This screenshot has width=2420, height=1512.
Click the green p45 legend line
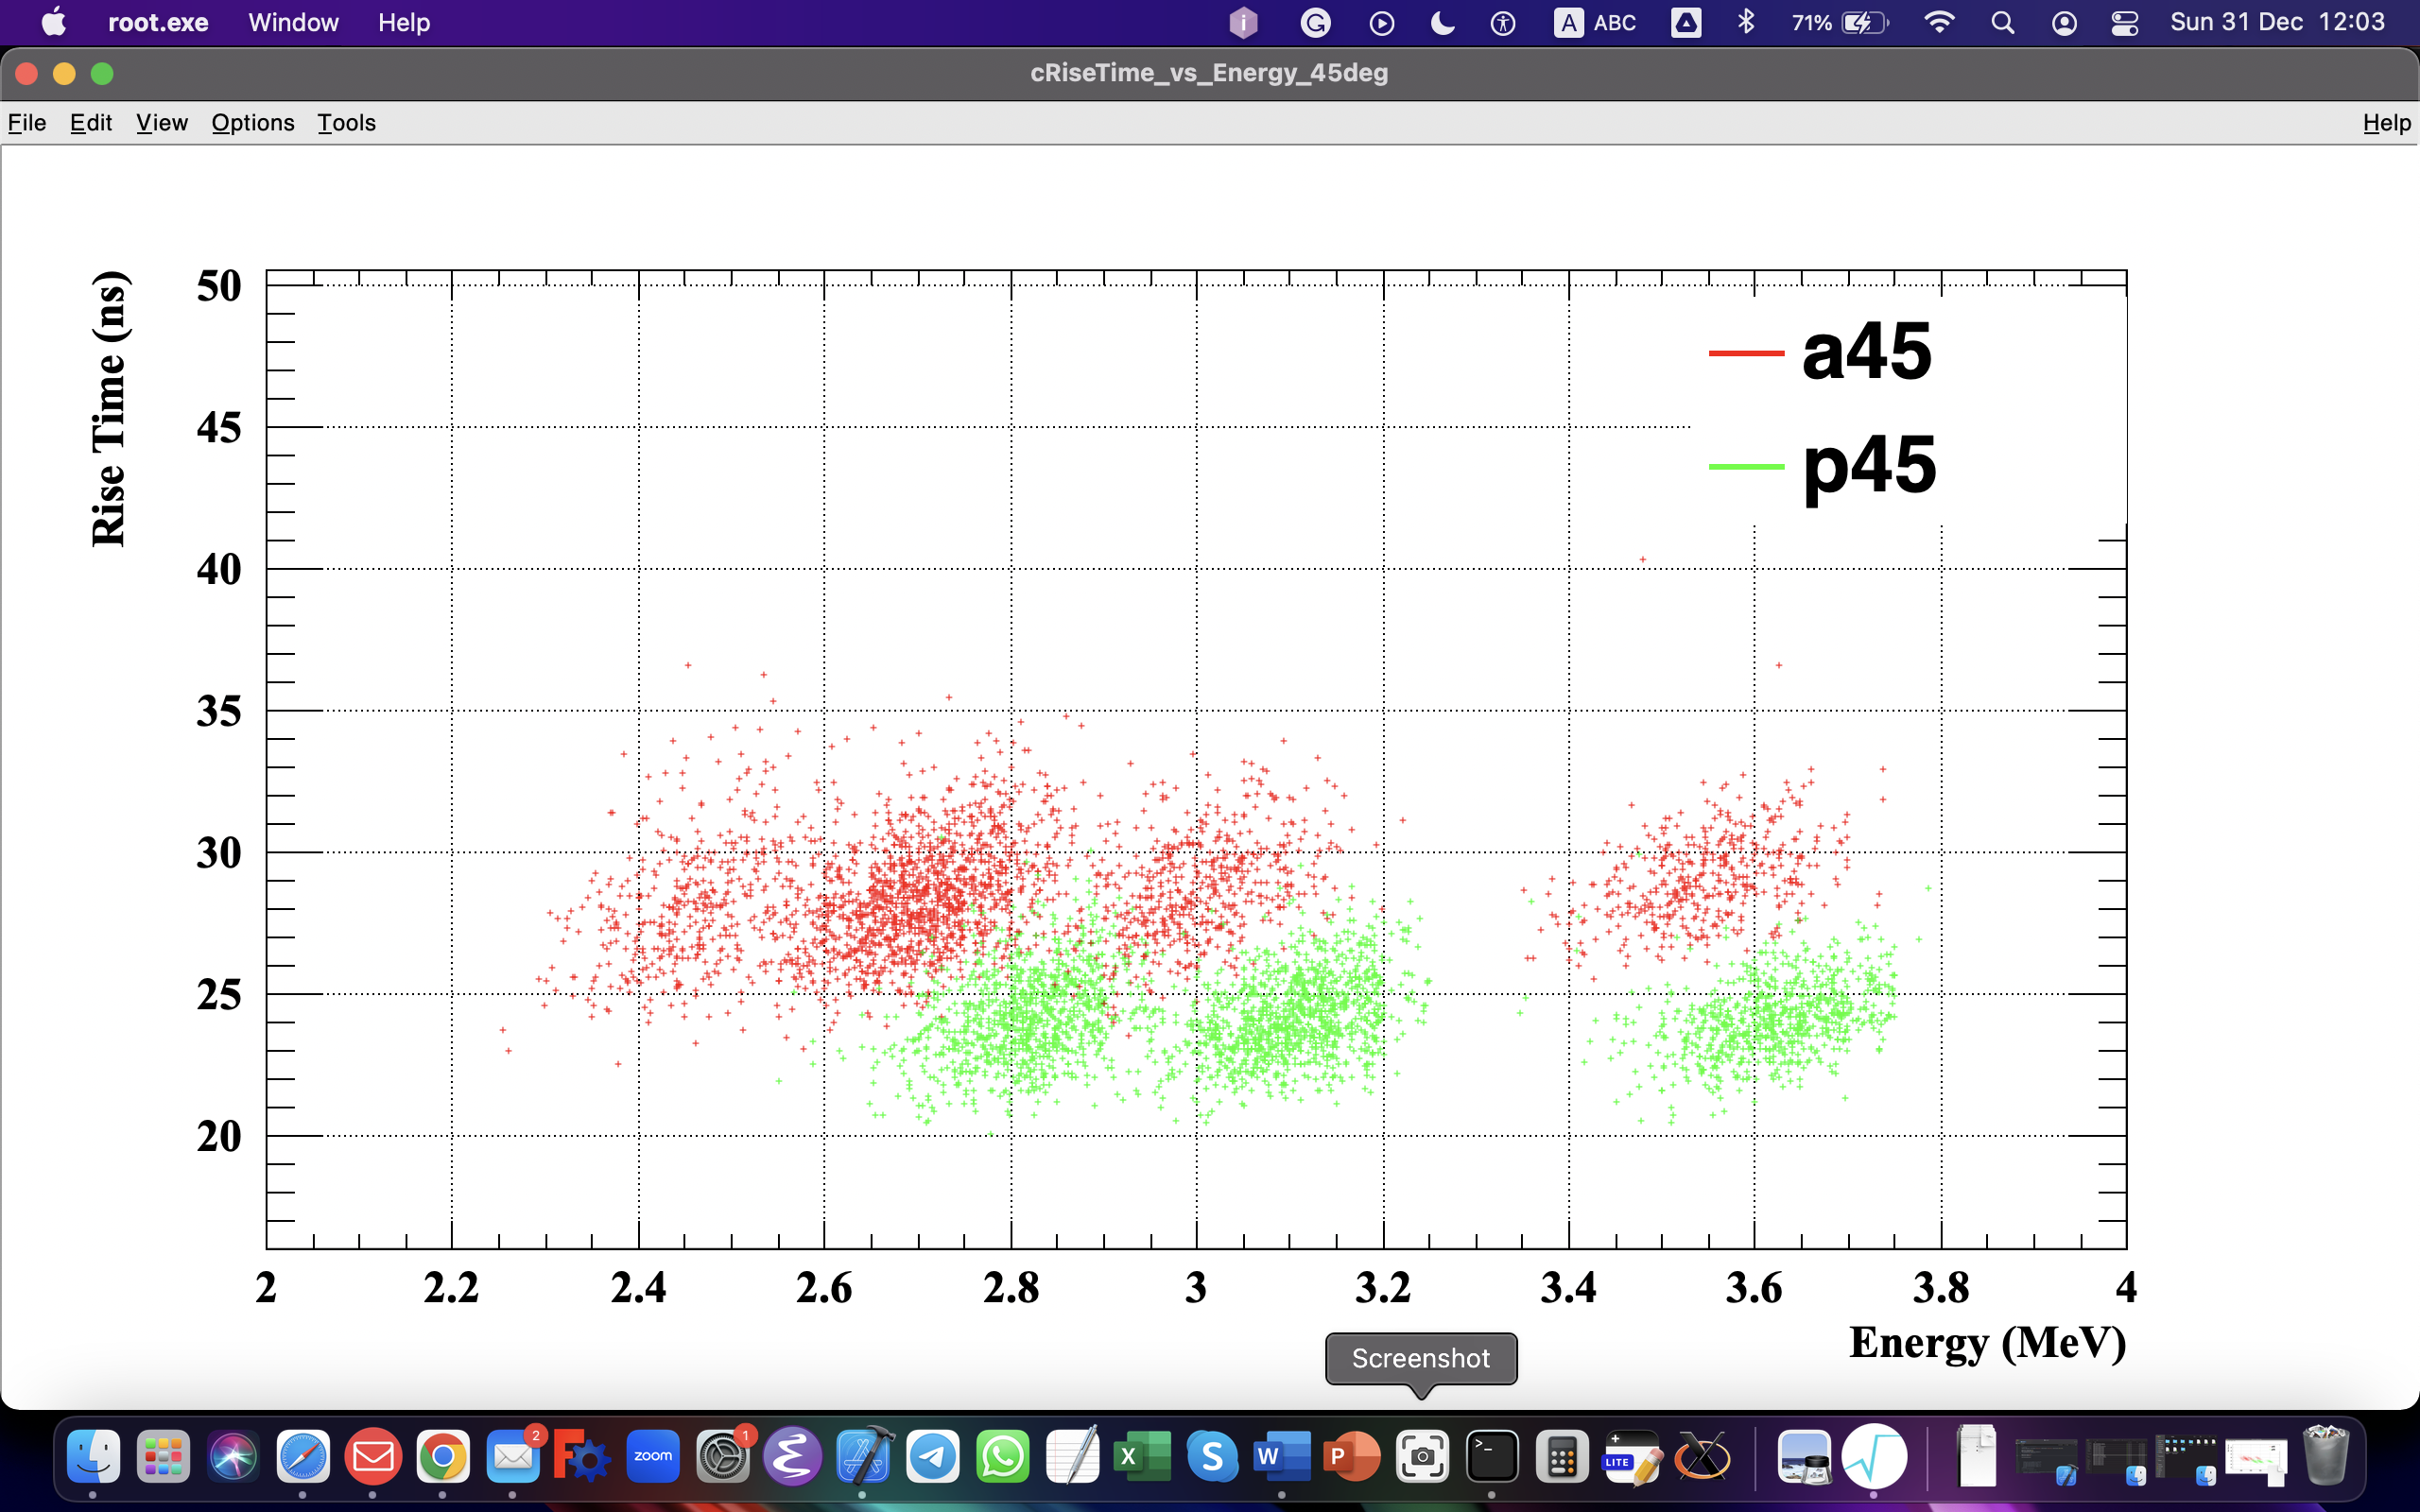coord(1746,466)
